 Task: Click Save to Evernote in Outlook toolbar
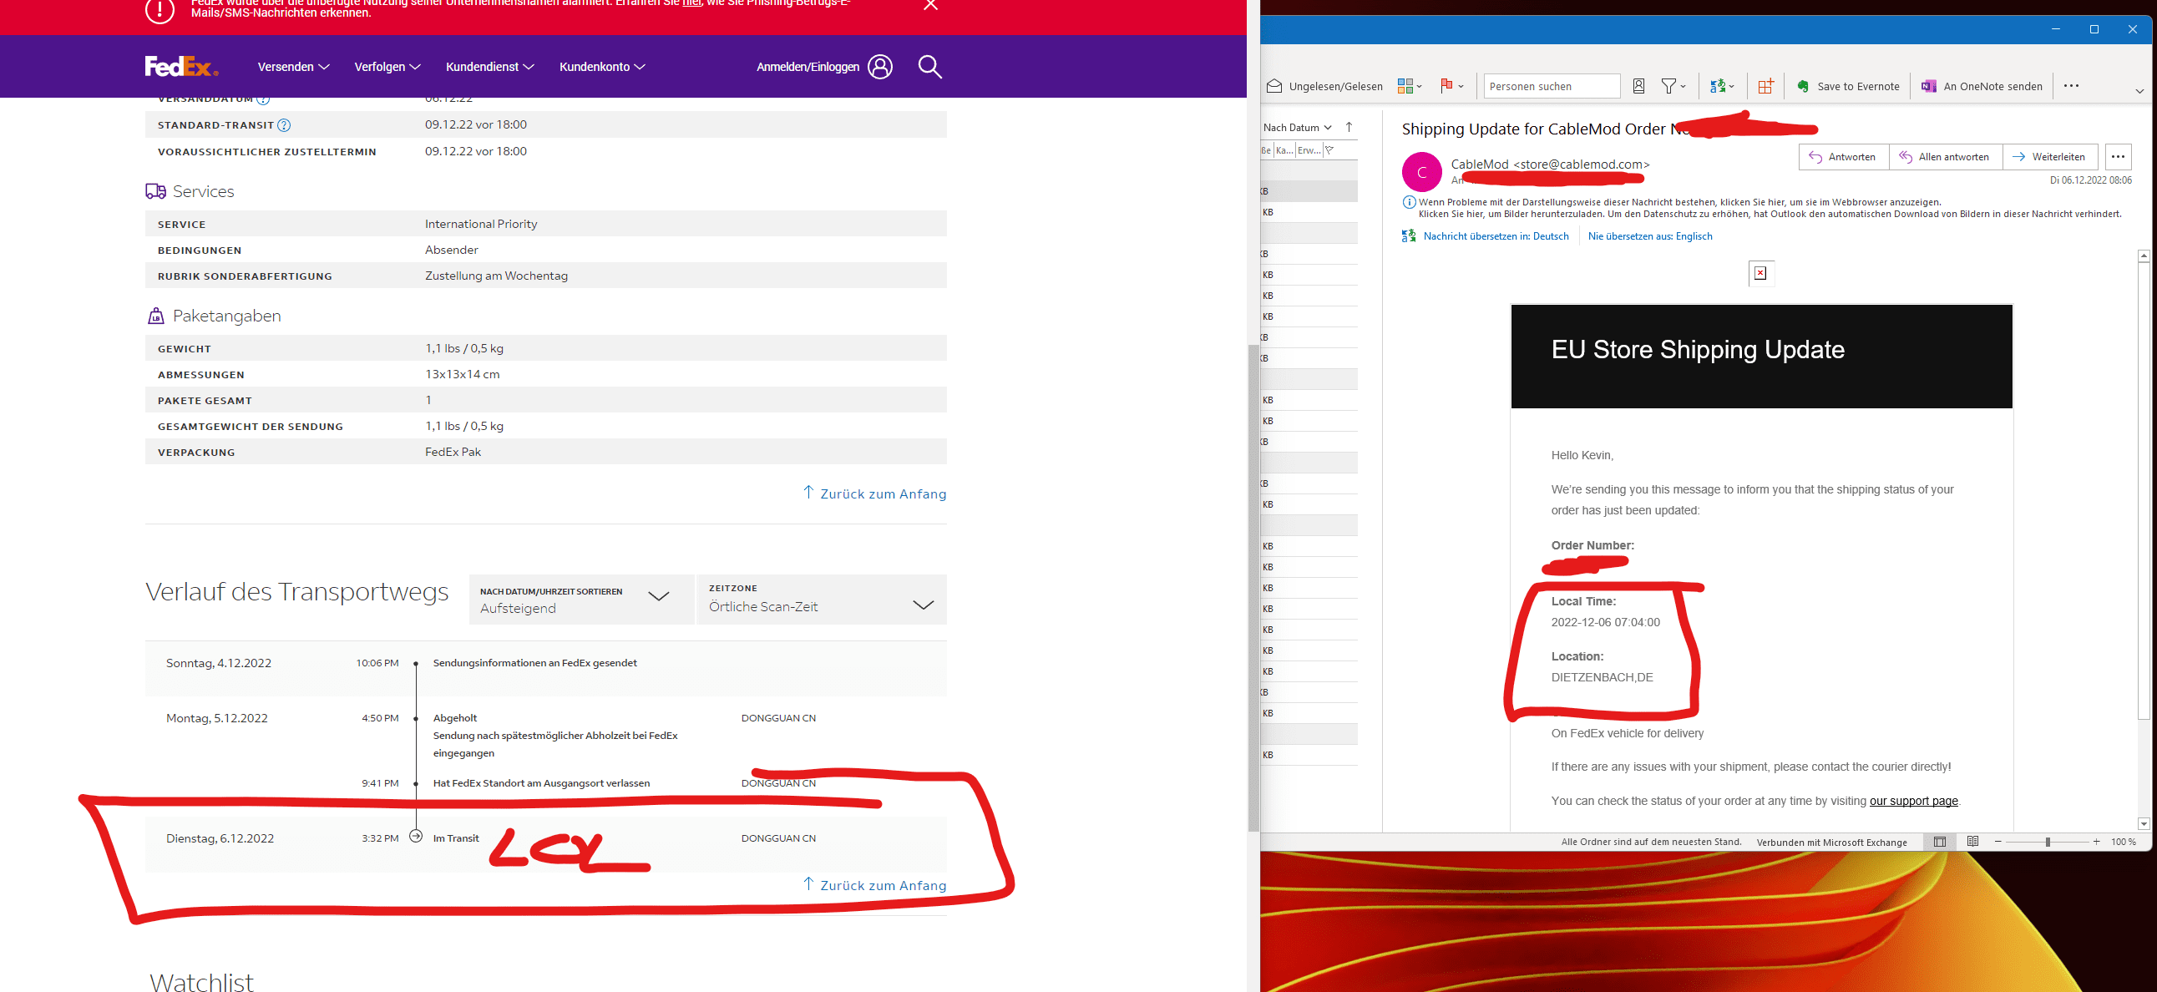click(x=1848, y=85)
